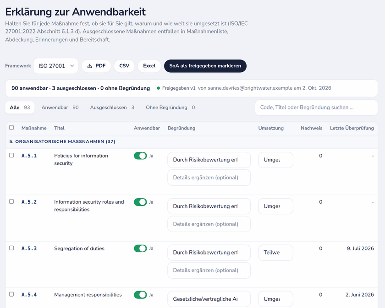Export the table as CSV
385x308 pixels.
pyautogui.click(x=124, y=66)
